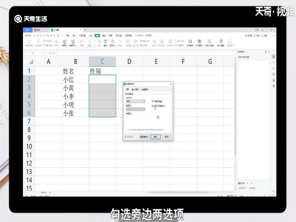296x222 pixels.
Task: Click the Lookup Entry icon
Action: 113,41
